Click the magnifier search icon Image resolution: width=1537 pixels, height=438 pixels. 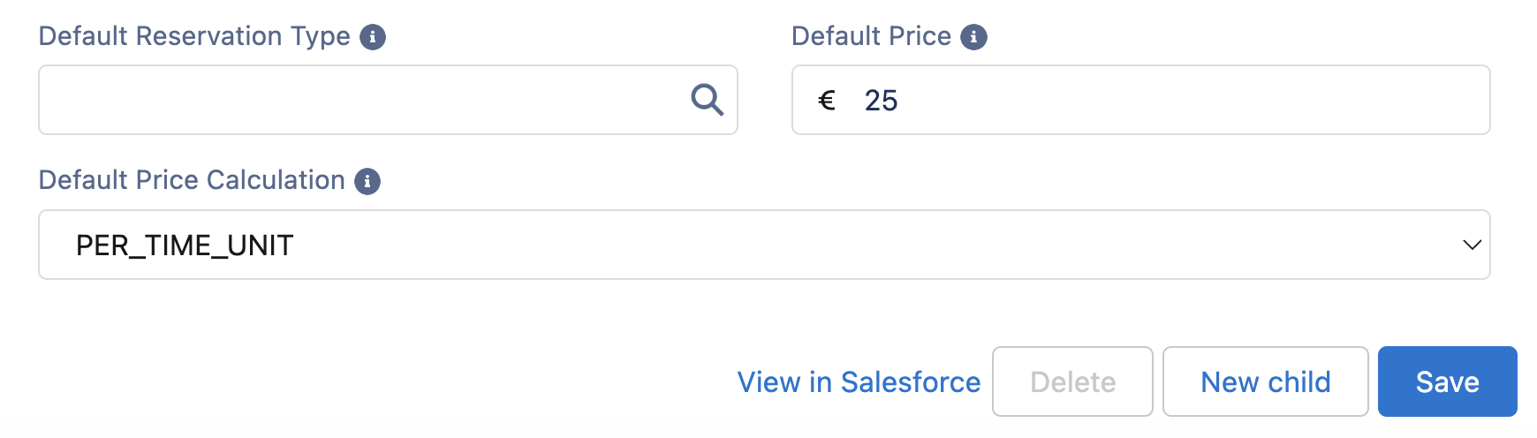(707, 100)
